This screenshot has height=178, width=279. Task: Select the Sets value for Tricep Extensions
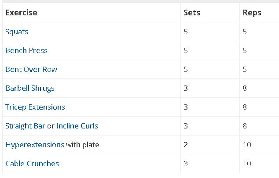pyautogui.click(x=186, y=107)
